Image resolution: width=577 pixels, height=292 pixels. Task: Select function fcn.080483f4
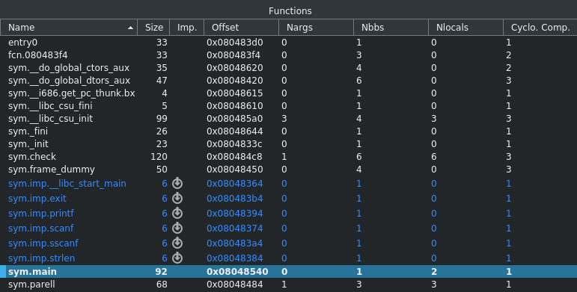coord(289,55)
